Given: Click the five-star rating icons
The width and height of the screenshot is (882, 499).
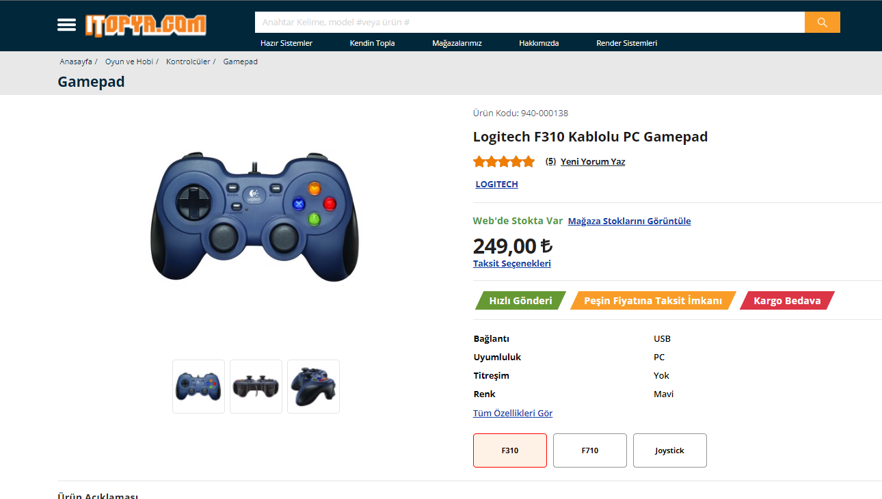Looking at the screenshot, I should pos(504,162).
